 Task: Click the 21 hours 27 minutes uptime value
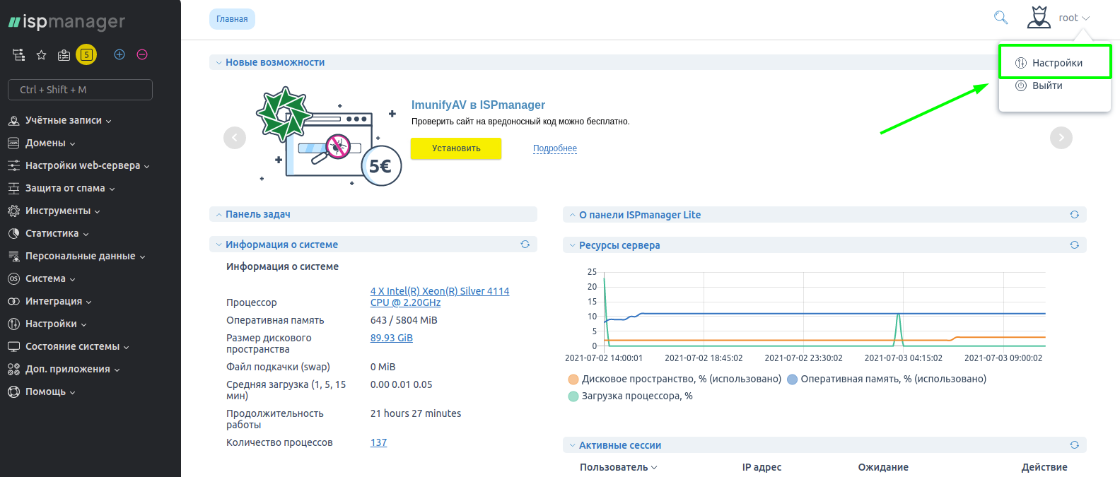pyautogui.click(x=416, y=413)
